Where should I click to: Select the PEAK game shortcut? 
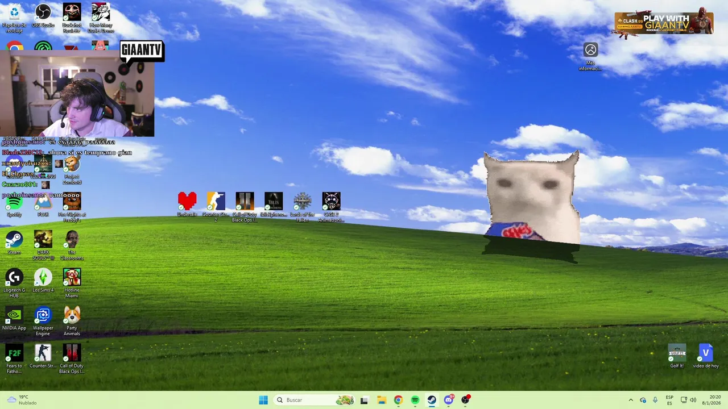pyautogui.click(x=43, y=205)
